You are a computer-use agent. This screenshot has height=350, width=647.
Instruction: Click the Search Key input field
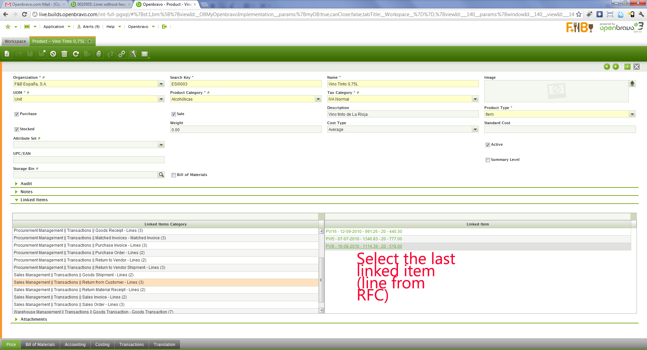tap(246, 84)
